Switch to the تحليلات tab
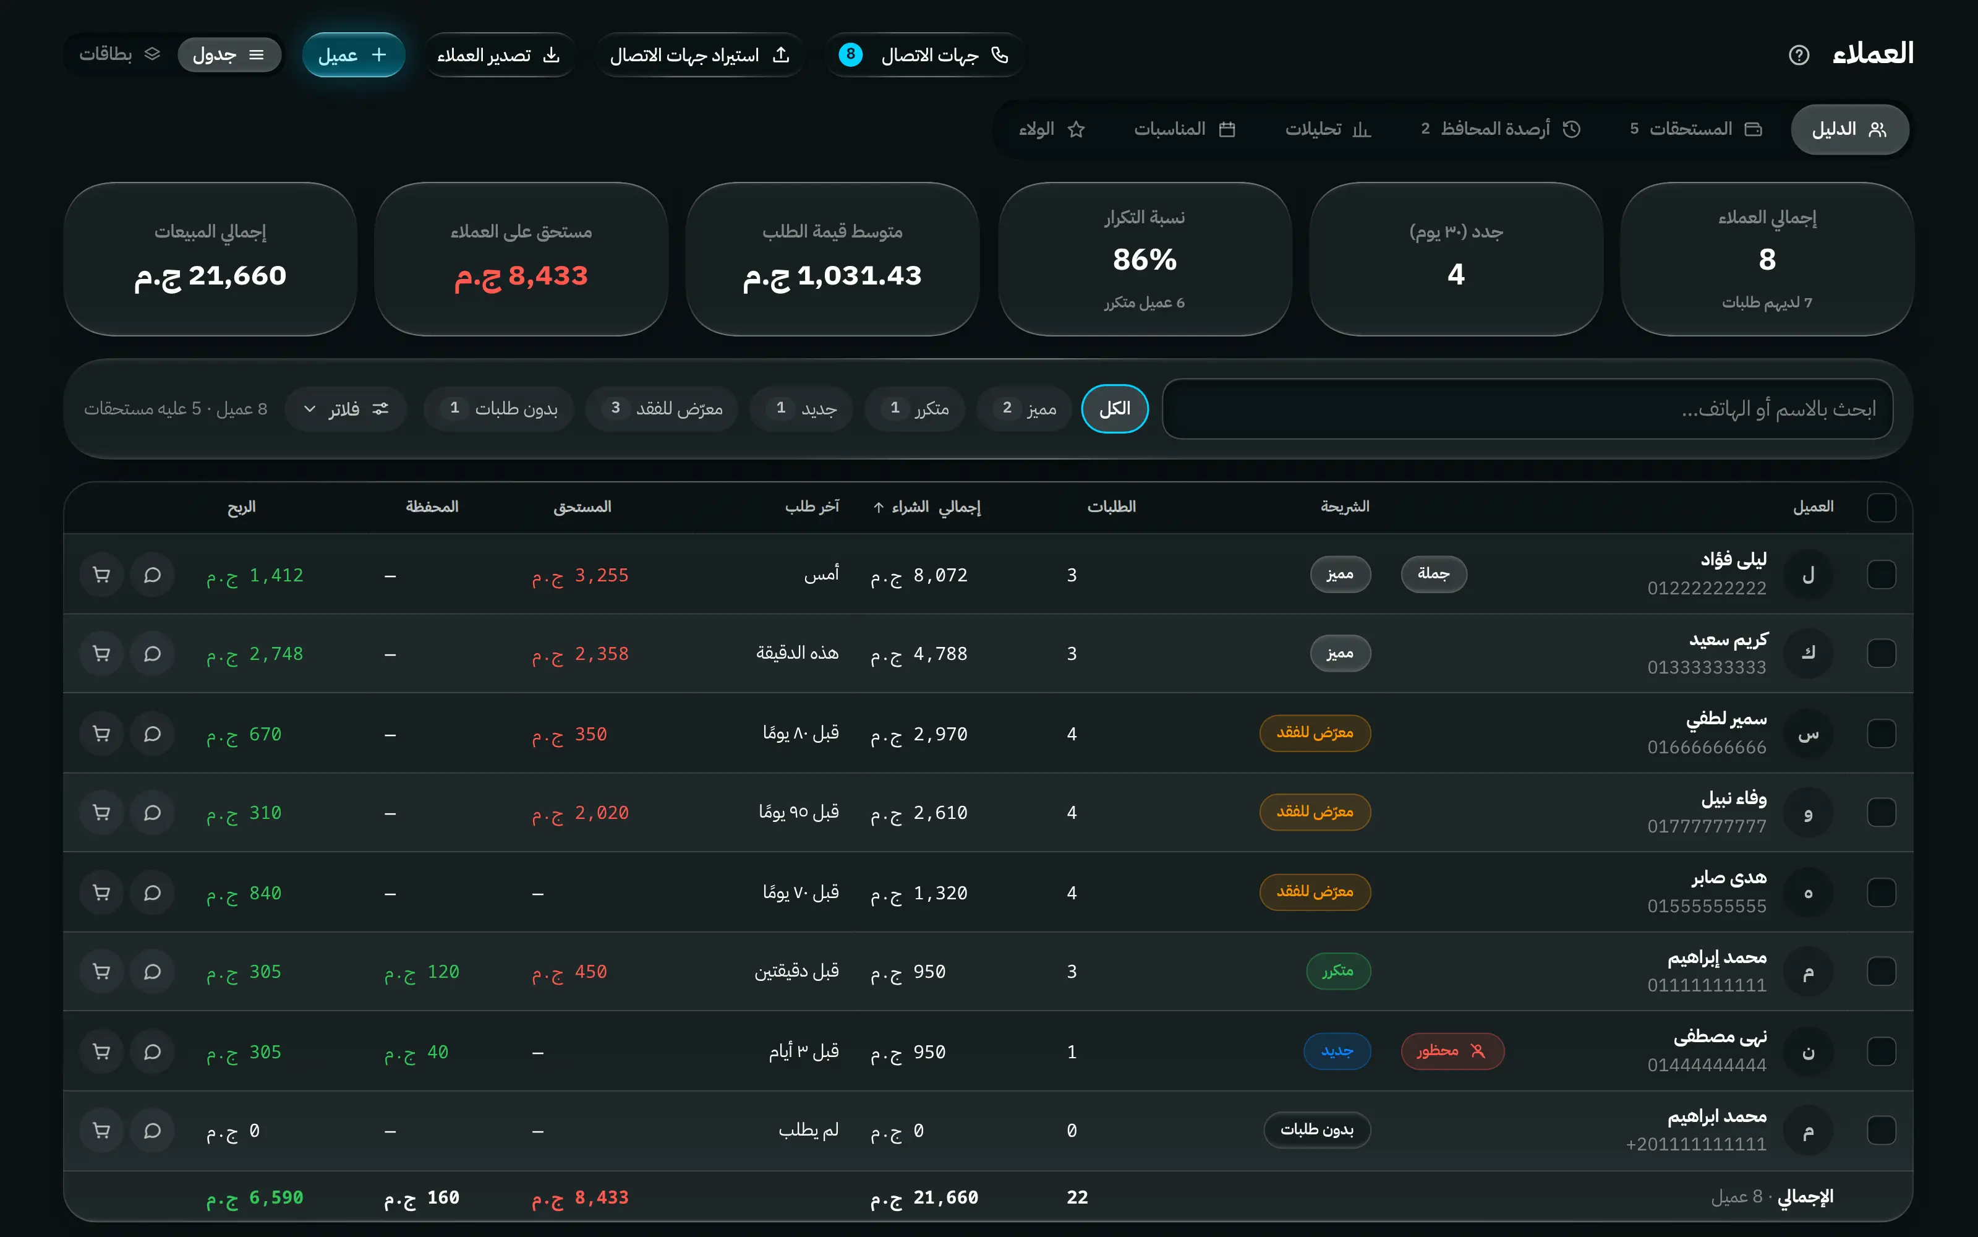Viewport: 1978px width, 1237px height. 1327,129
